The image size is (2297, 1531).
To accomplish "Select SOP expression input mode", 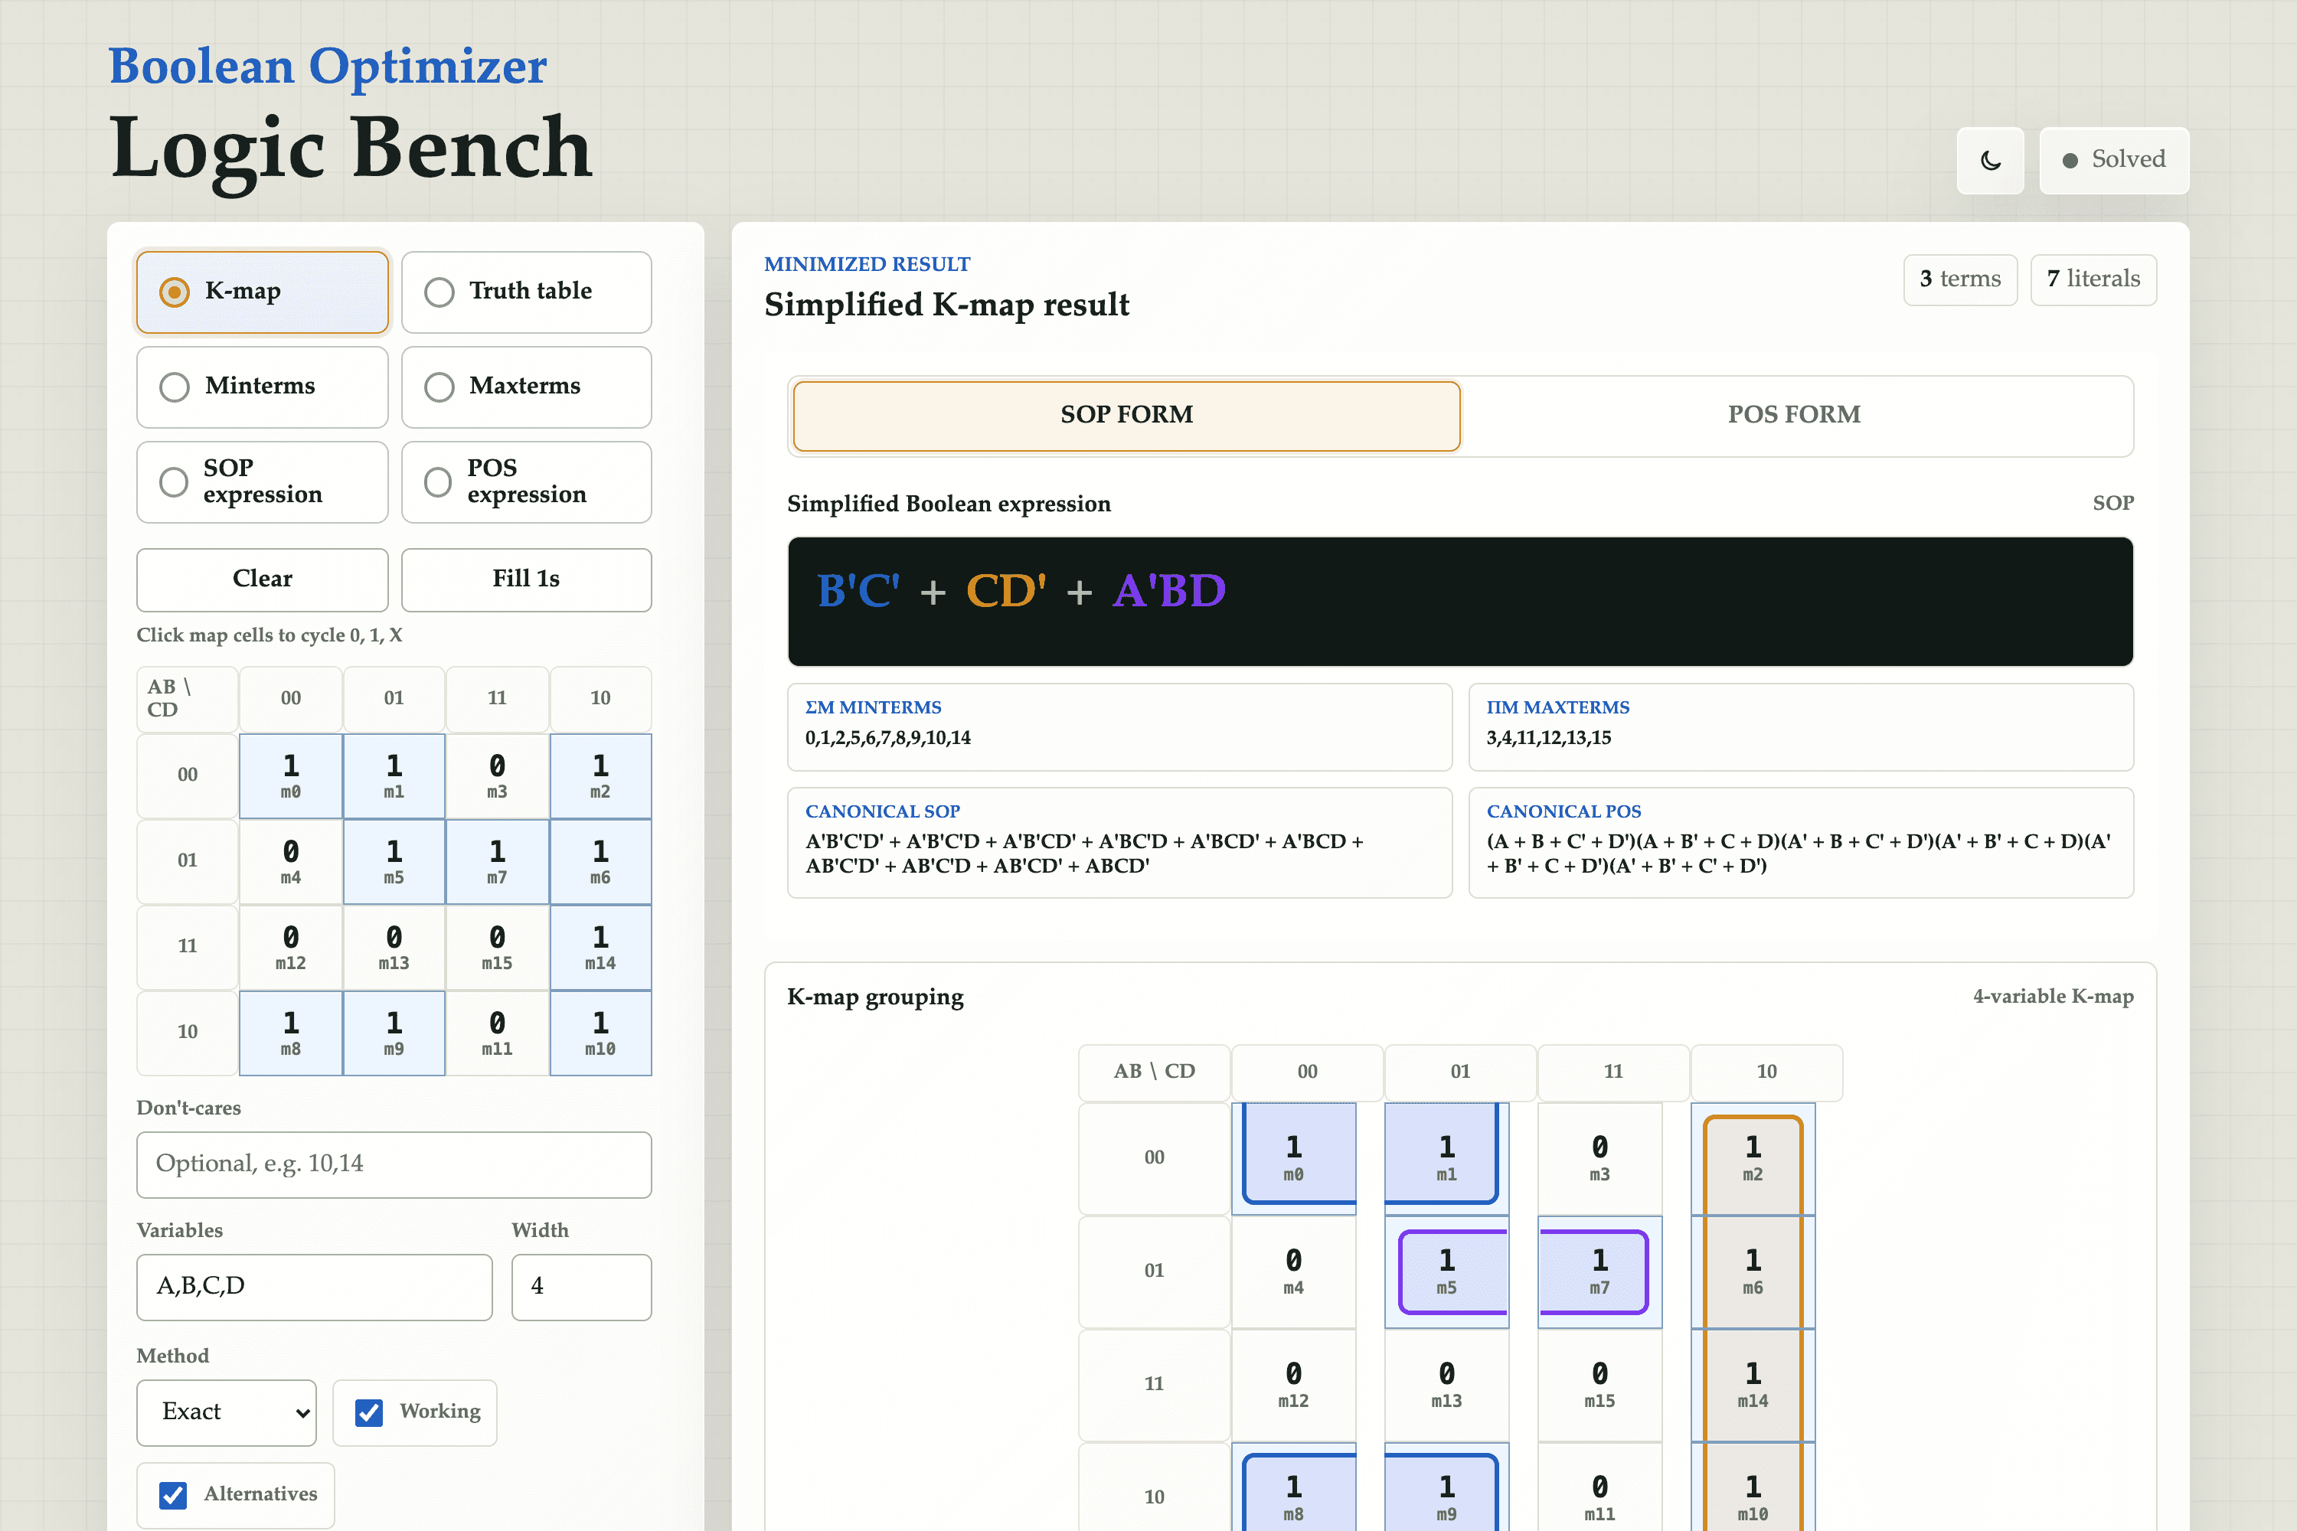I will pyautogui.click(x=262, y=481).
